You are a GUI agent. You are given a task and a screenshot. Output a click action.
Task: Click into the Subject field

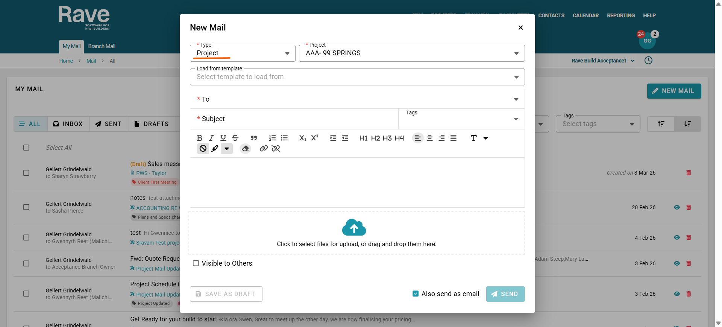(x=294, y=119)
